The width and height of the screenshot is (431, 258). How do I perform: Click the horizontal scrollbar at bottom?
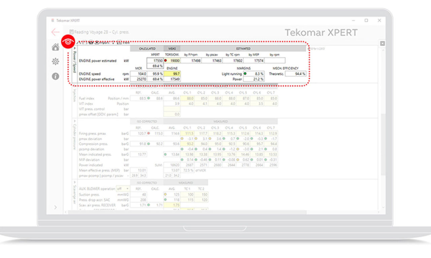(189, 212)
